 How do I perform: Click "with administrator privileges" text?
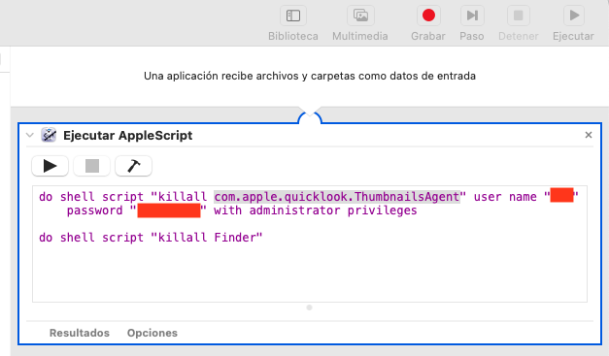coord(316,210)
